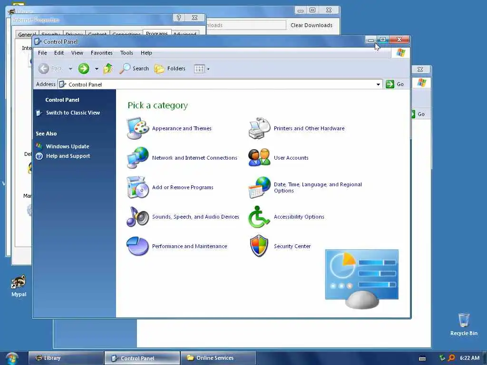Toggle the Folders pane button
Screen dimensions: 487x365
pyautogui.click(x=170, y=68)
